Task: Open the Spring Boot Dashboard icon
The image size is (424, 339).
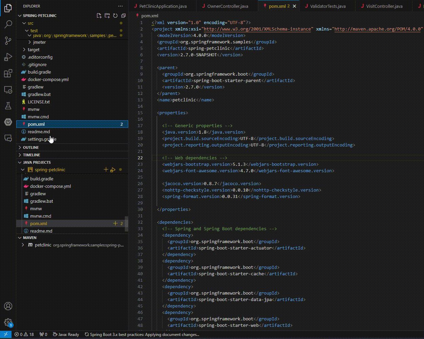Action: point(8,122)
